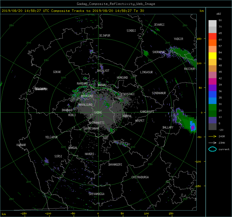Click the RAMDURG city label
This screenshot has height=217, width=232.
[x=82, y=84]
